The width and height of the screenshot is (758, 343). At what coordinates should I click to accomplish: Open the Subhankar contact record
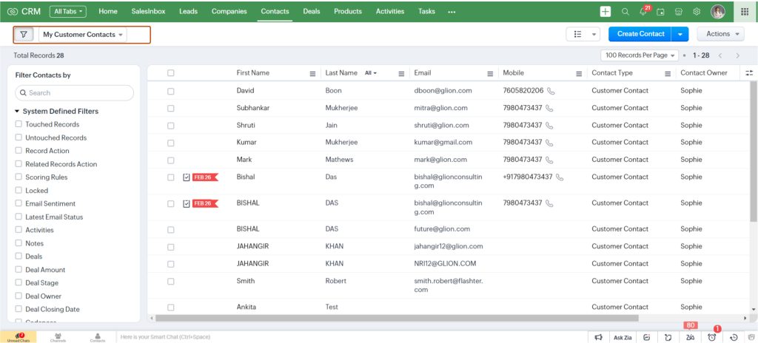pos(253,108)
